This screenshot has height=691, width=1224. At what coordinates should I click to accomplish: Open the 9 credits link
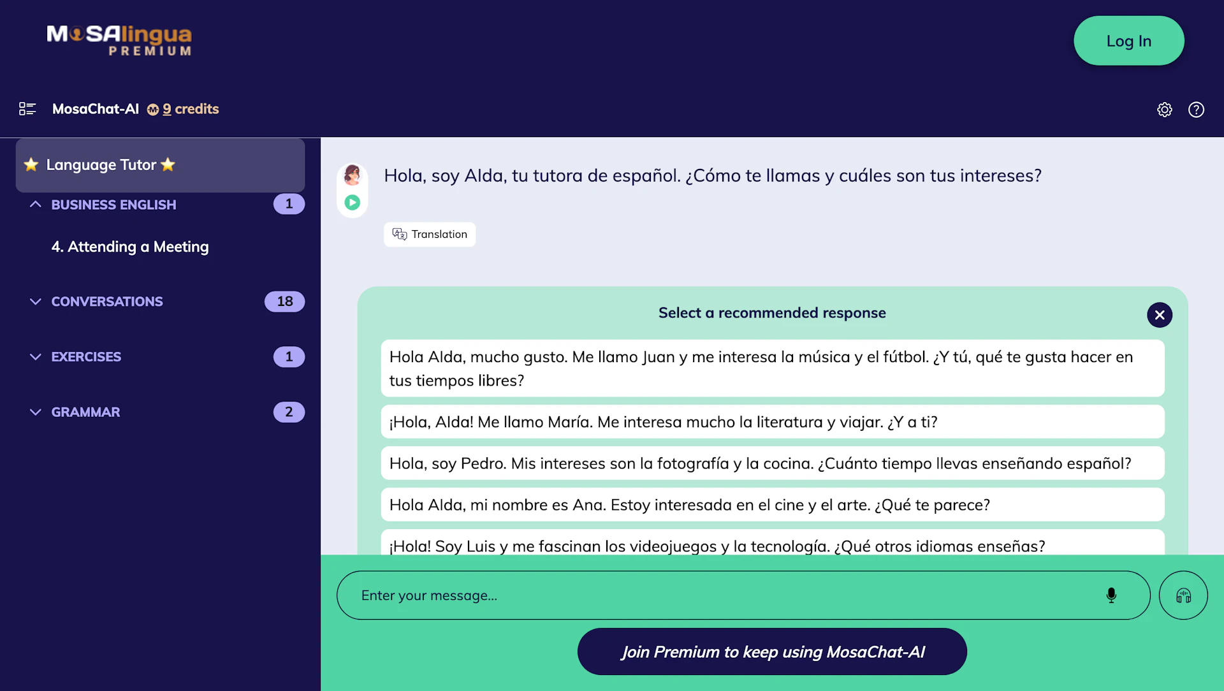(191, 109)
